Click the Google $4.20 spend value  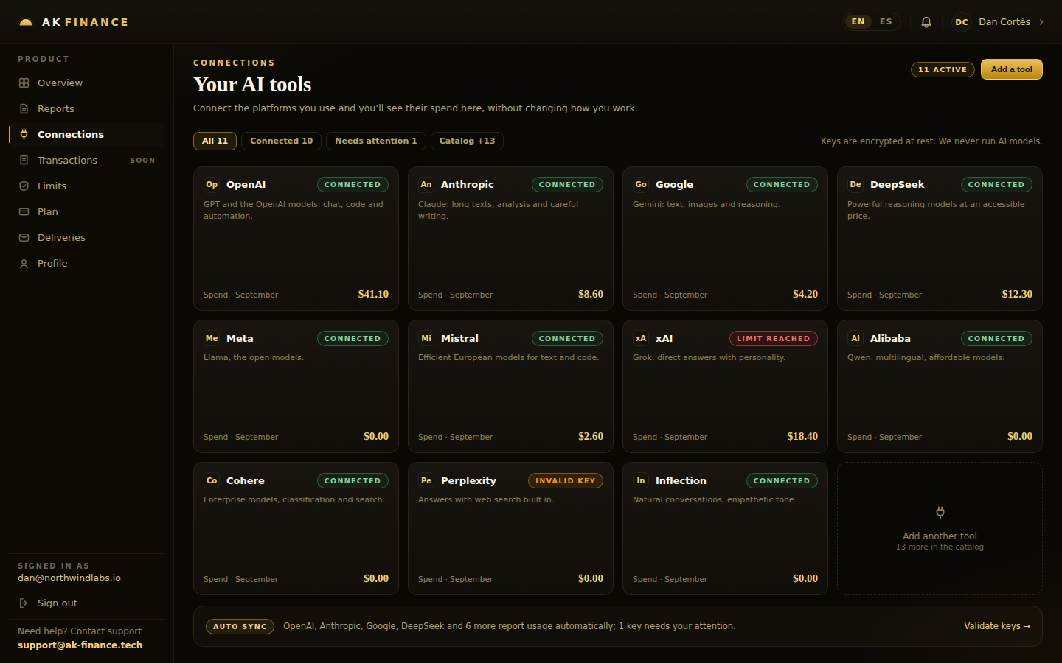805,295
